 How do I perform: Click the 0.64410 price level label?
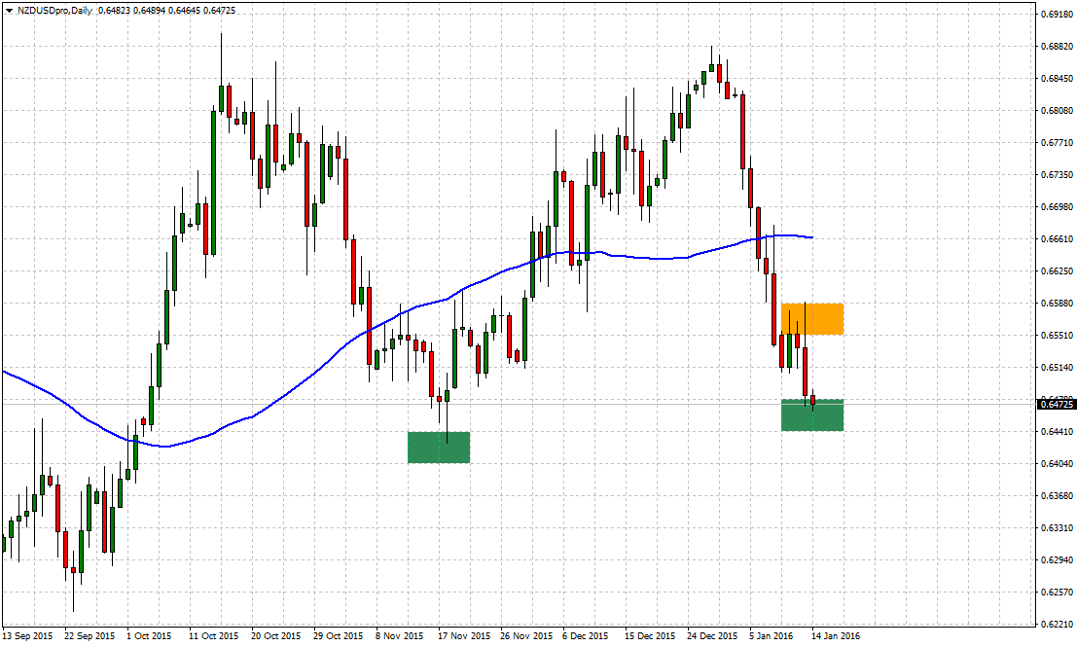[x=1057, y=431]
